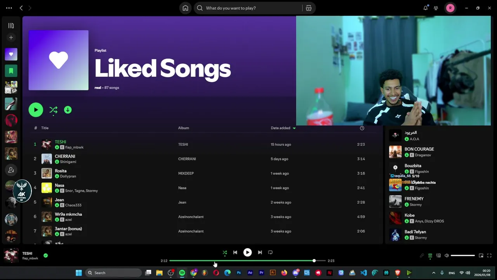Select Kobe by Anys, Dizzy DROS in queue

[438, 218]
